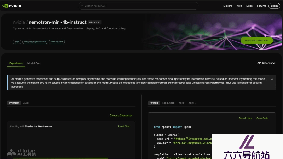Select the Preview view tab
The width and height of the screenshot is (283, 159).
coord(14,103)
